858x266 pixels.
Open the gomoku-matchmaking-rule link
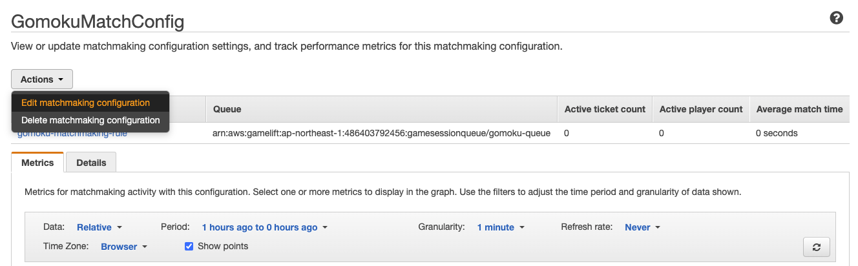(72, 134)
